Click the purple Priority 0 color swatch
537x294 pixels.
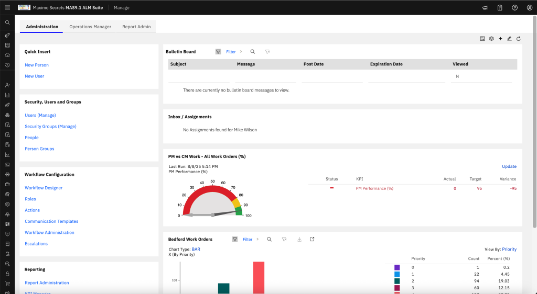point(397,267)
